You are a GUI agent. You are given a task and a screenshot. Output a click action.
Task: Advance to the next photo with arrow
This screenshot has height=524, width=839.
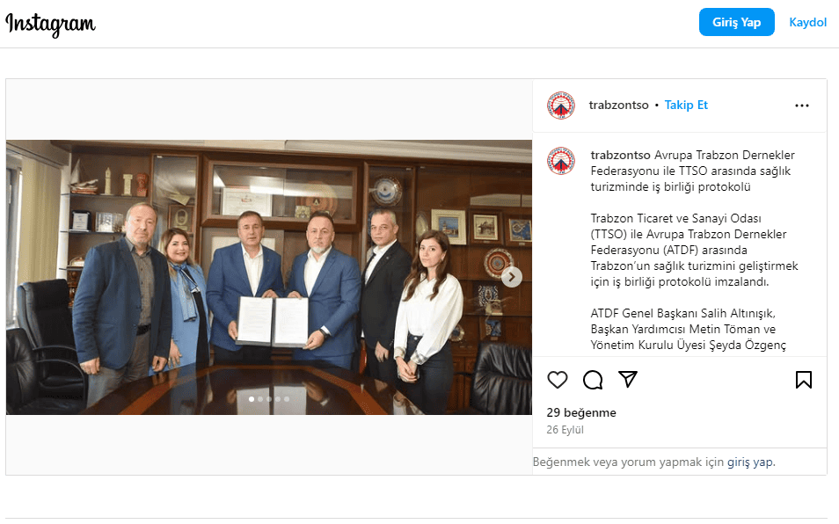(x=512, y=277)
